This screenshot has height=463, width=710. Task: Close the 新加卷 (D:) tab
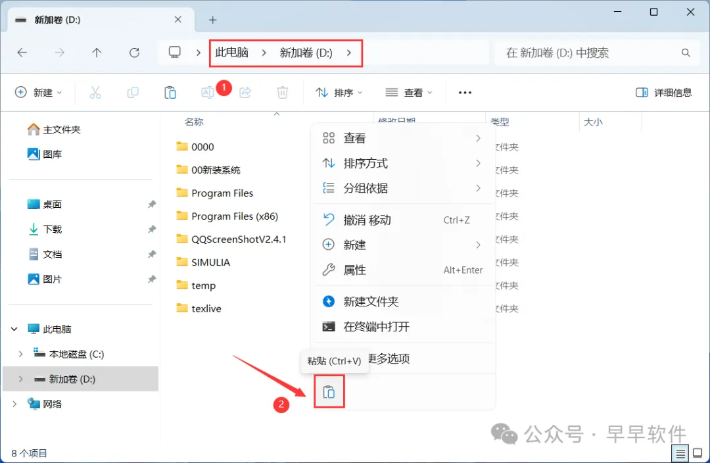coord(178,20)
